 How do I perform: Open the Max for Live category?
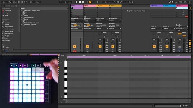tap(9, 34)
